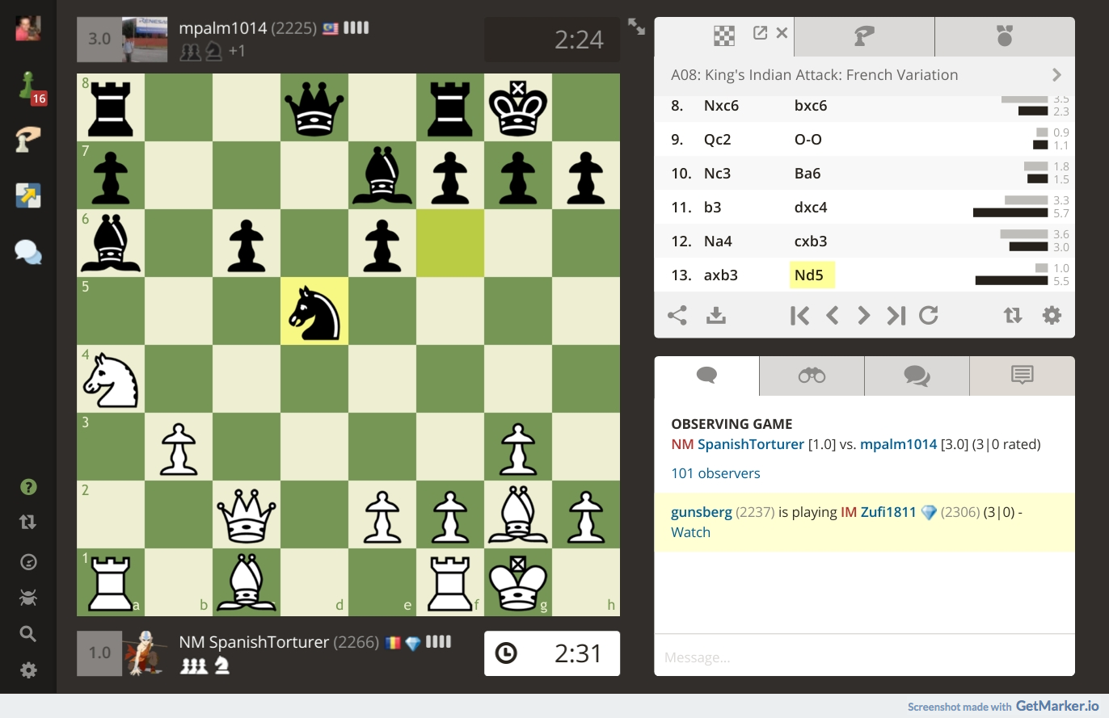Open Zufi1811's profile link
This screenshot has height=718, width=1109.
point(888,512)
